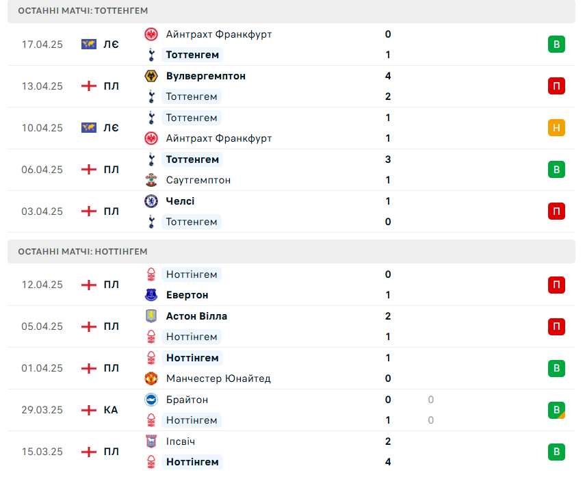
Task: Click red П badge for Wolverhampton match
Action: [556, 86]
